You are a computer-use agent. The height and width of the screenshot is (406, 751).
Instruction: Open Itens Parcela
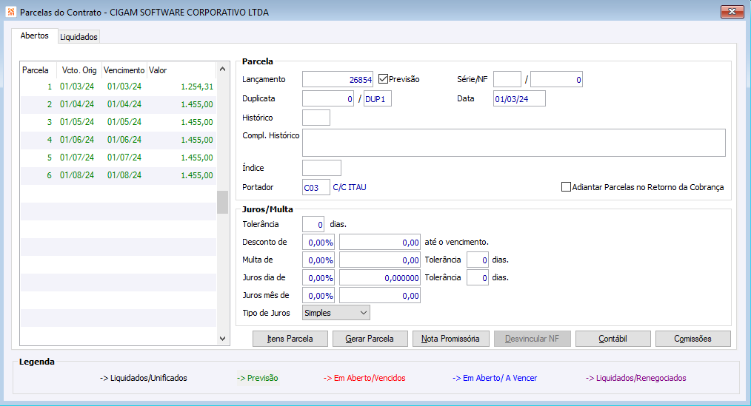coord(290,339)
